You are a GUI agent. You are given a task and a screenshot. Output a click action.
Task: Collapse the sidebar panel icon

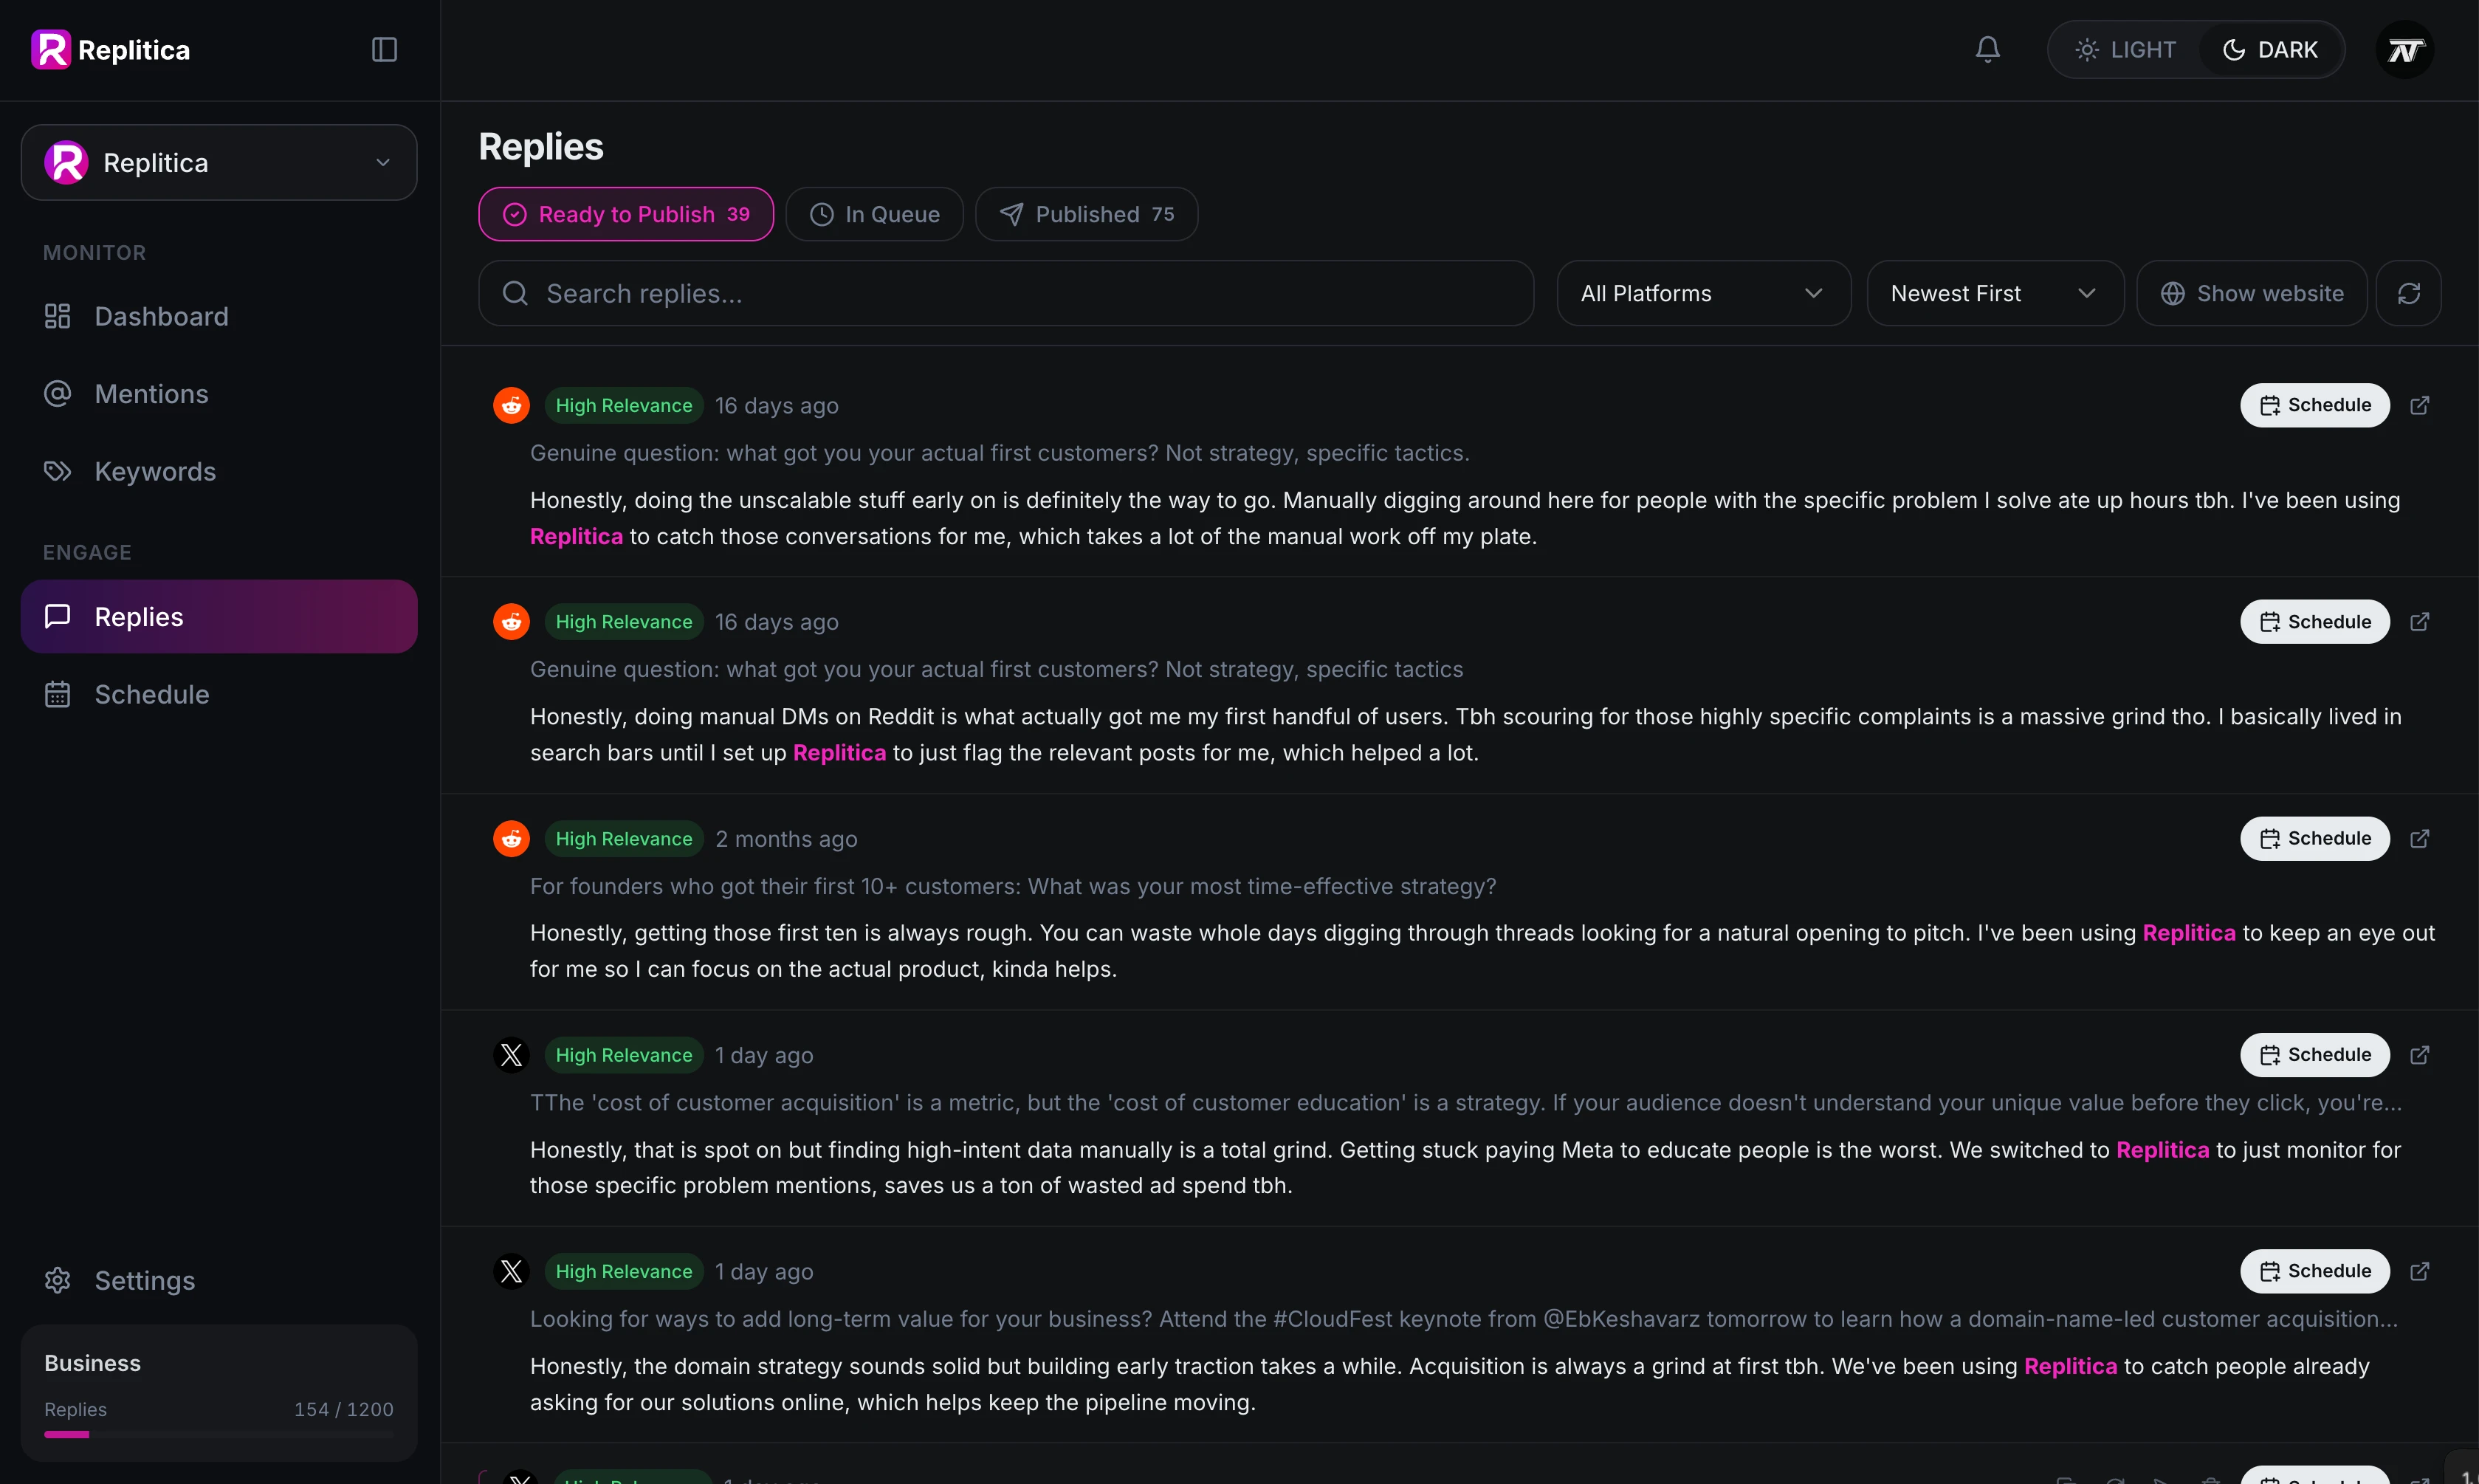[x=384, y=50]
